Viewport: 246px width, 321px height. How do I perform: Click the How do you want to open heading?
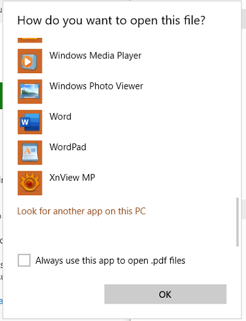[111, 21]
